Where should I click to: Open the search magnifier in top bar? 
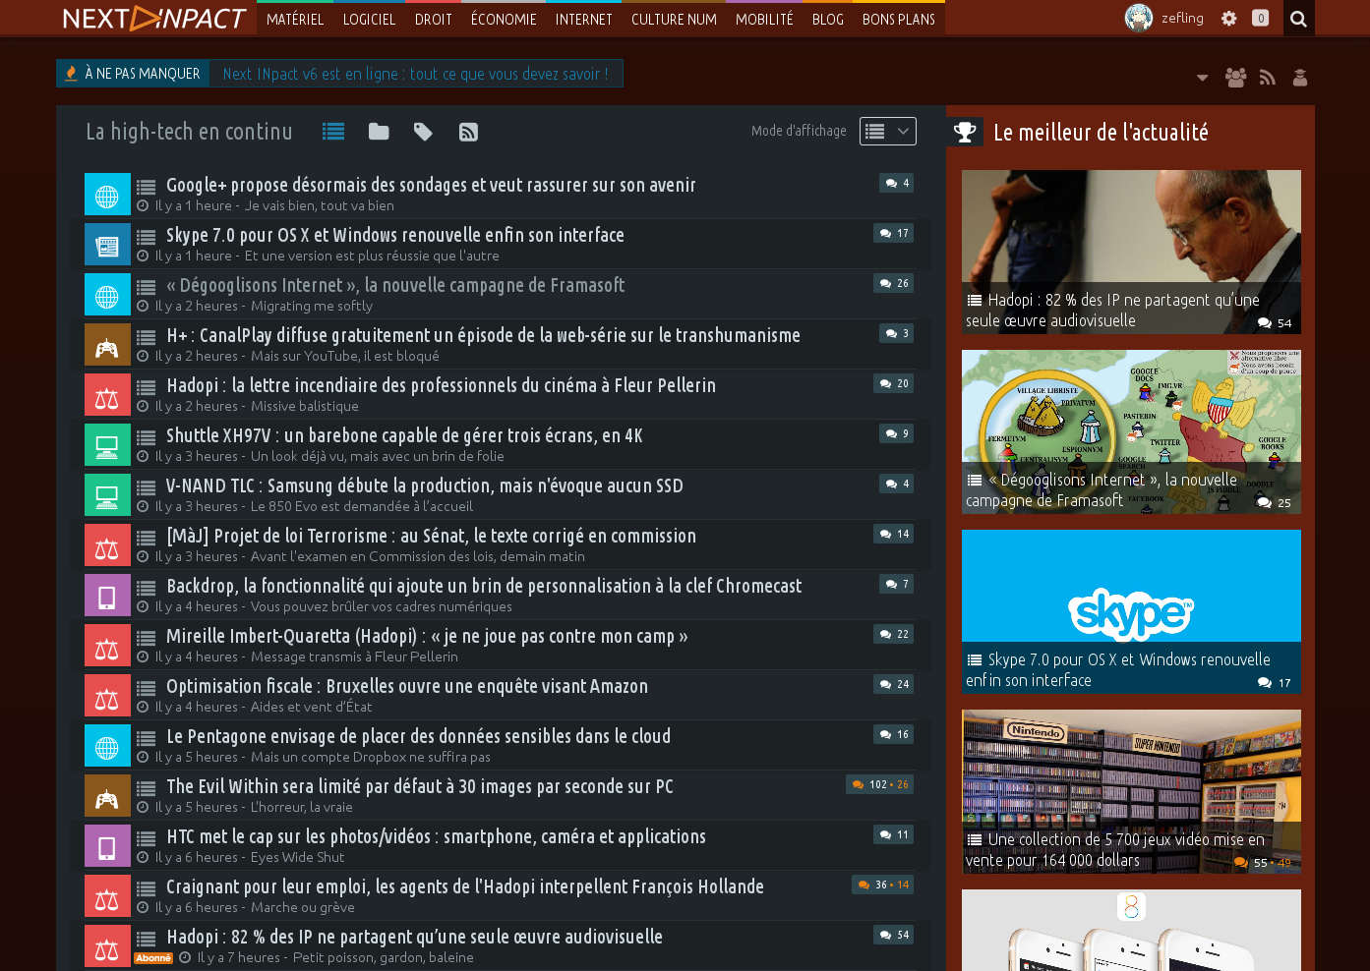click(x=1298, y=19)
